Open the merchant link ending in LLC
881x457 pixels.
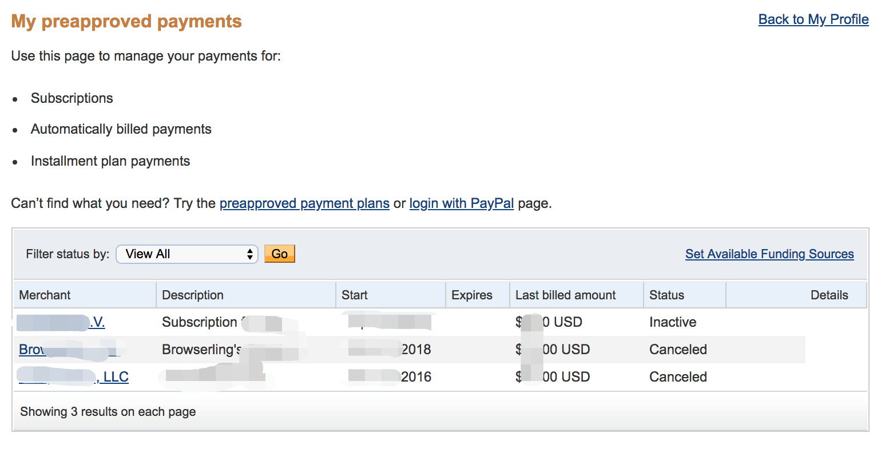[74, 377]
